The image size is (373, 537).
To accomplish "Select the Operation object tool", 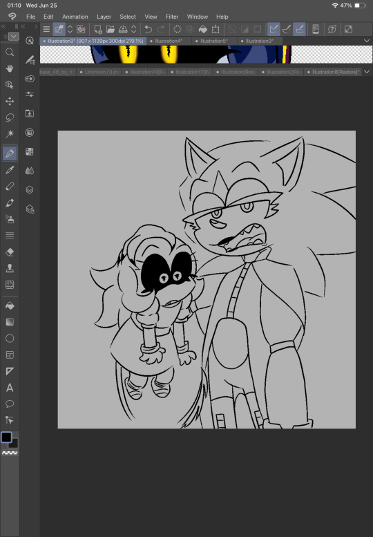I will click(10, 85).
